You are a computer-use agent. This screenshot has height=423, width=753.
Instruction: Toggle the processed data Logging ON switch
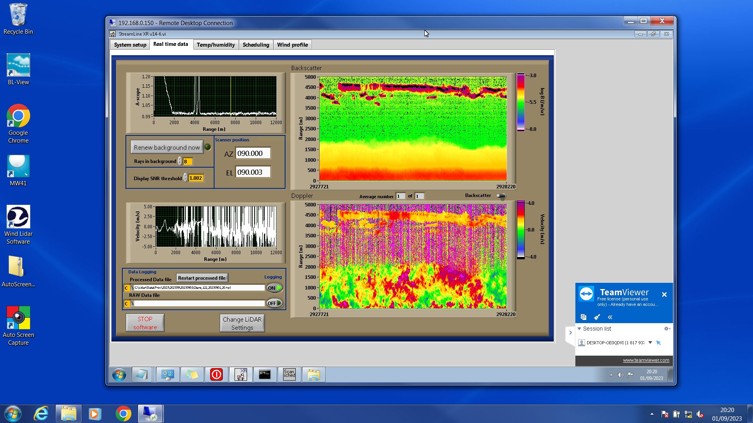(275, 288)
